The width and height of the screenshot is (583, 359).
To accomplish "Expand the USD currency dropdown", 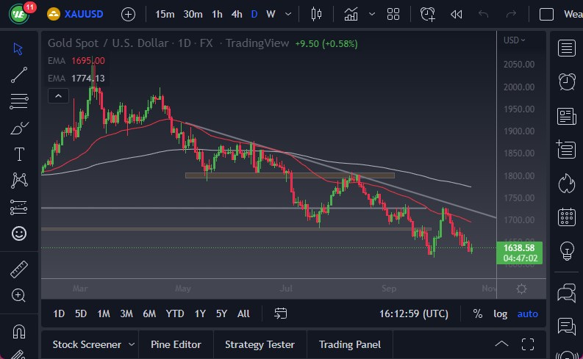I will 515,40.
